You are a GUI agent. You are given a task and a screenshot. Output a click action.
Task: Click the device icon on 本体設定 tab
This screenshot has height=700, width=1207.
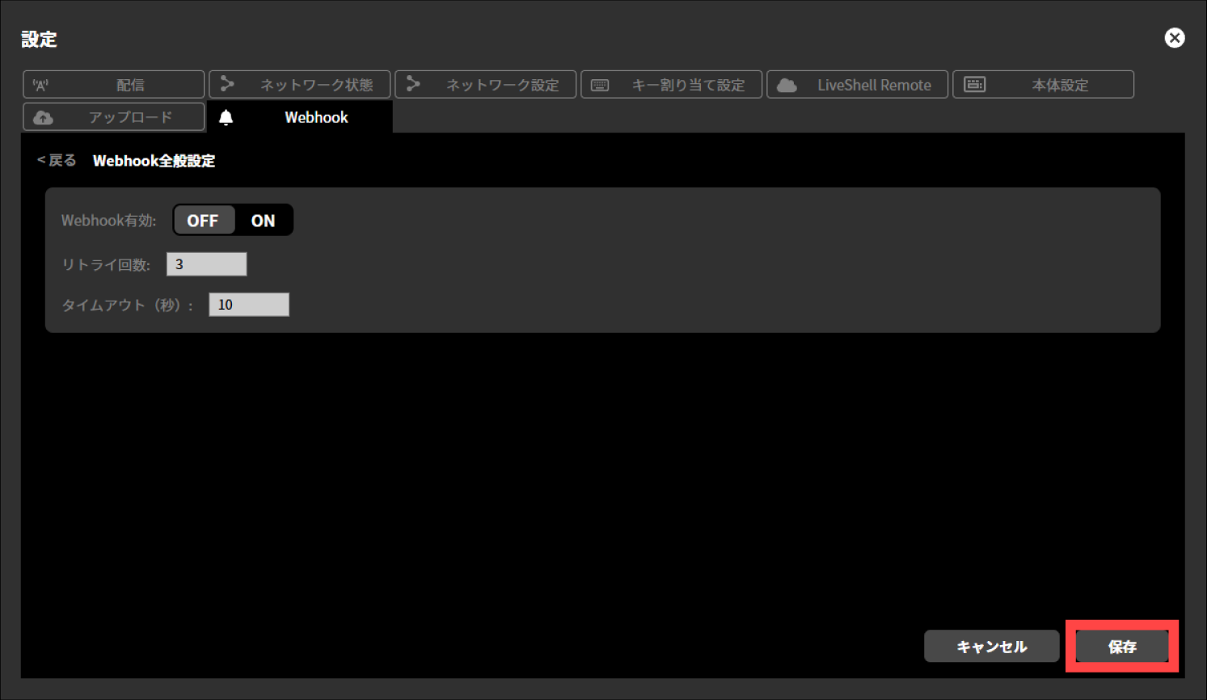(x=974, y=84)
